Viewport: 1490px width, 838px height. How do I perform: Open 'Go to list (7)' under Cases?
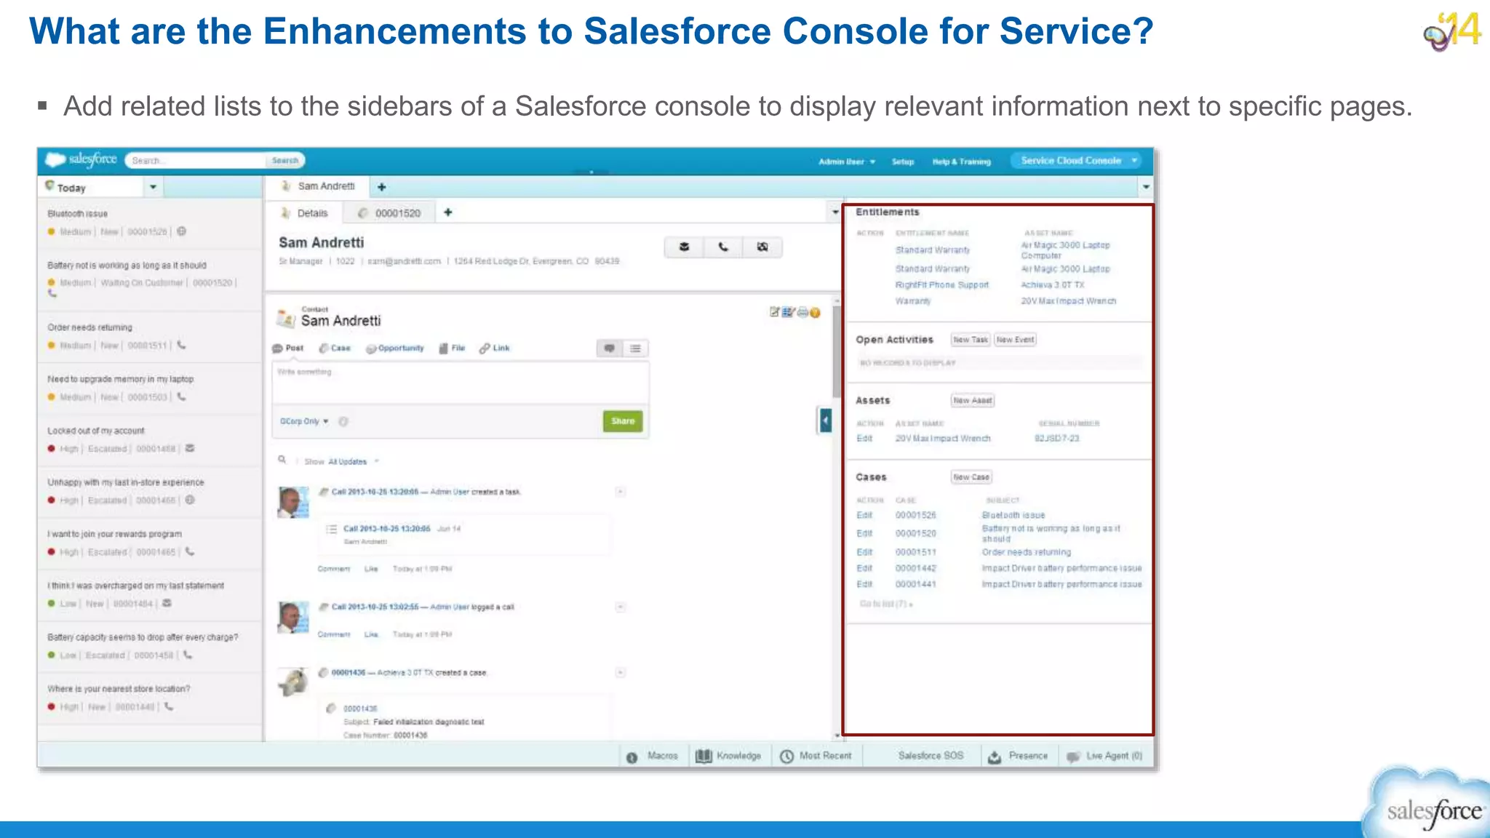point(885,604)
